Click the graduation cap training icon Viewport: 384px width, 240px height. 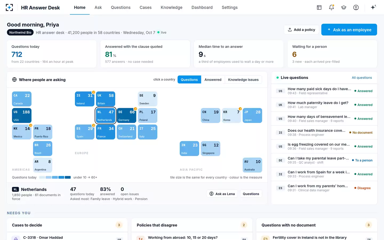point(344,7)
